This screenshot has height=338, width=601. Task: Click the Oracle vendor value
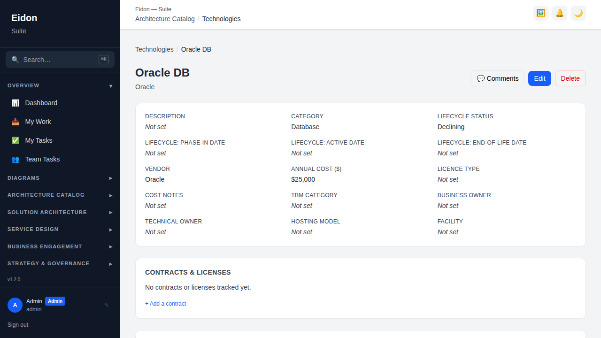click(x=154, y=179)
